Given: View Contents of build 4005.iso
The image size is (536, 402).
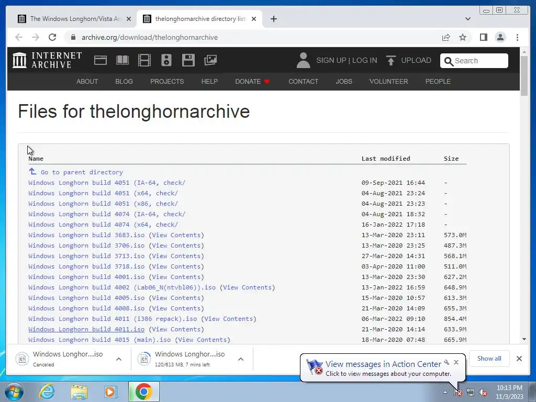Looking at the screenshot, I should (176, 298).
